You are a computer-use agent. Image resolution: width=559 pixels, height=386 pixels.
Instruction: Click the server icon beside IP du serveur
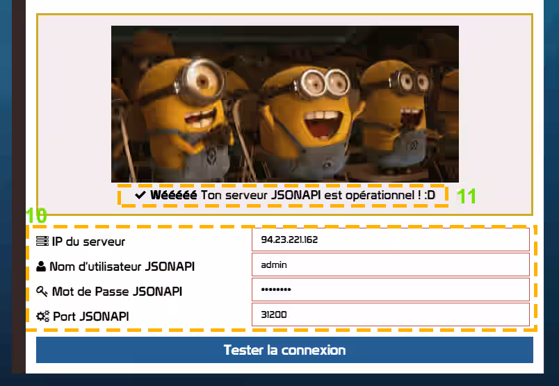click(x=42, y=241)
